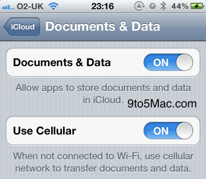
Task: Tap the Bluetooth icon in the status bar
Action: point(163,6)
